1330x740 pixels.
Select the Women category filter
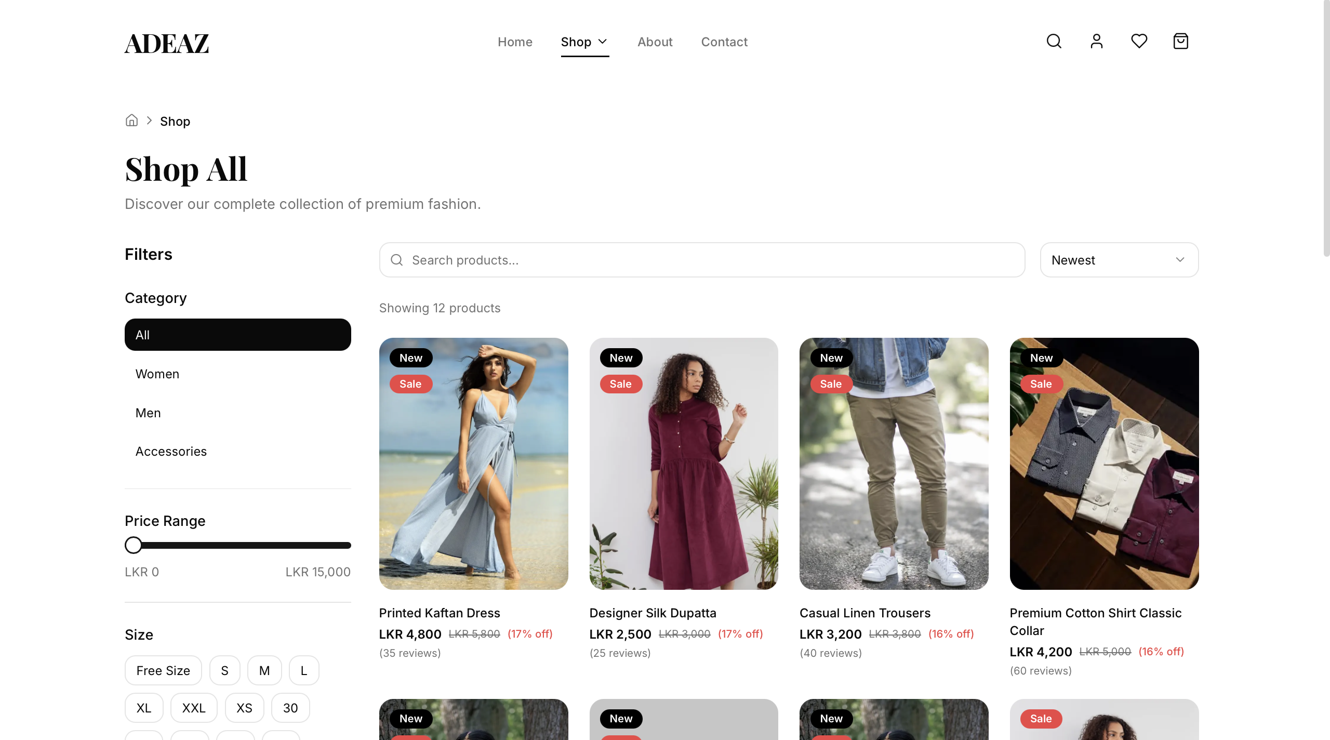click(x=157, y=374)
